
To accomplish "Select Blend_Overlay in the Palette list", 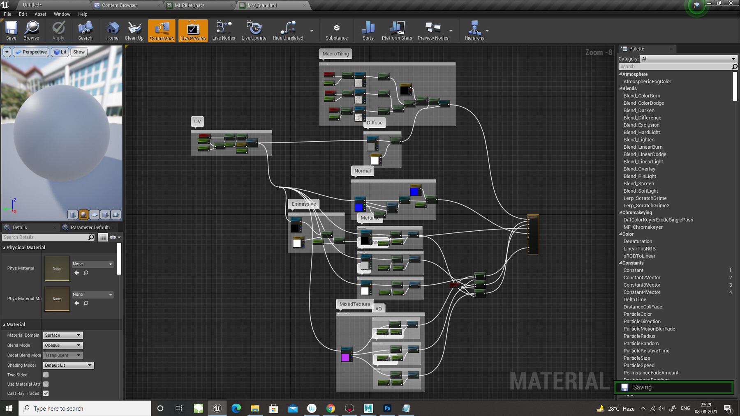I will pos(641,169).
